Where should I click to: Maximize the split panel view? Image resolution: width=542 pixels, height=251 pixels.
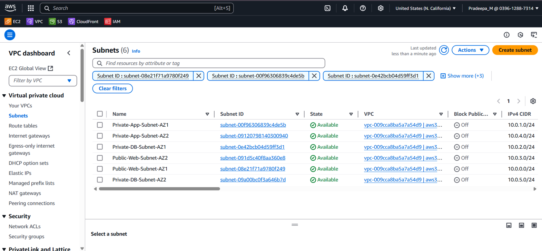click(x=534, y=225)
